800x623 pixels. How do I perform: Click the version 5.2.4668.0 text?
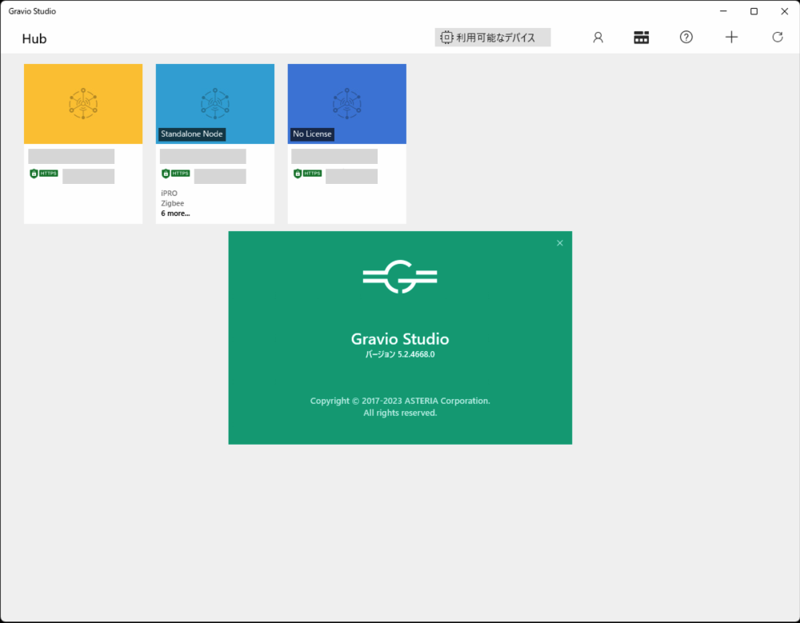pyautogui.click(x=400, y=354)
